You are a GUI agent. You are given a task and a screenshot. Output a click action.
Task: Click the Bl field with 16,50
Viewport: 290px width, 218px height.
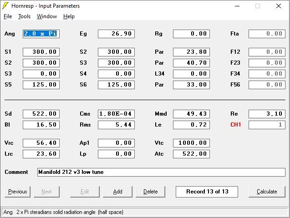[41, 125]
